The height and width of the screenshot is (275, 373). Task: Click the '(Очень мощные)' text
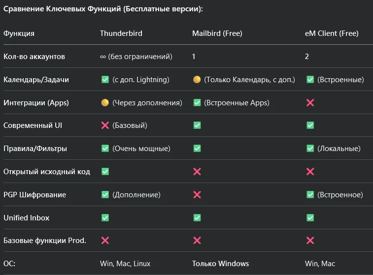click(141, 149)
